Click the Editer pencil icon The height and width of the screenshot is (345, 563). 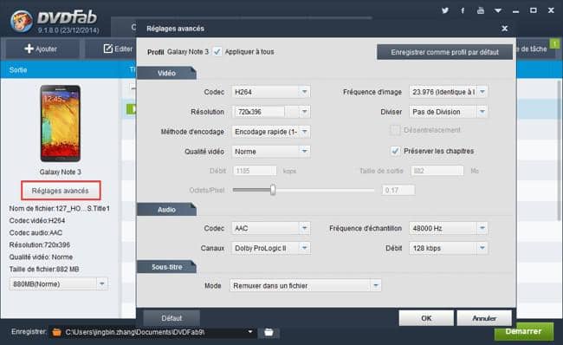pyautogui.click(x=108, y=49)
